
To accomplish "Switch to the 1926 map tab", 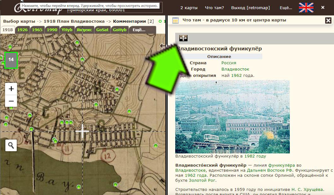I will coord(22,30).
